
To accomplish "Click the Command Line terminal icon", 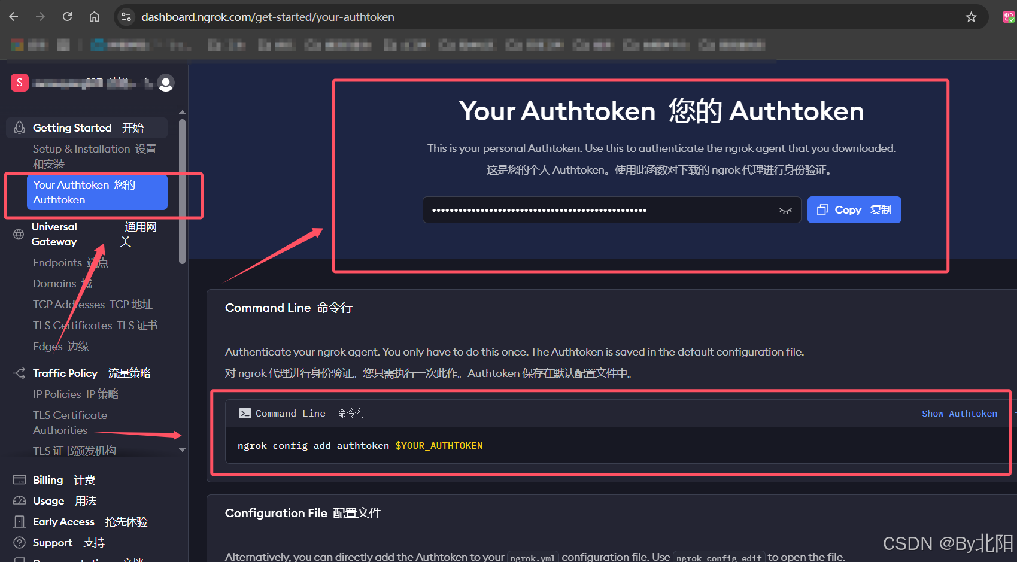I will pyautogui.click(x=244, y=412).
